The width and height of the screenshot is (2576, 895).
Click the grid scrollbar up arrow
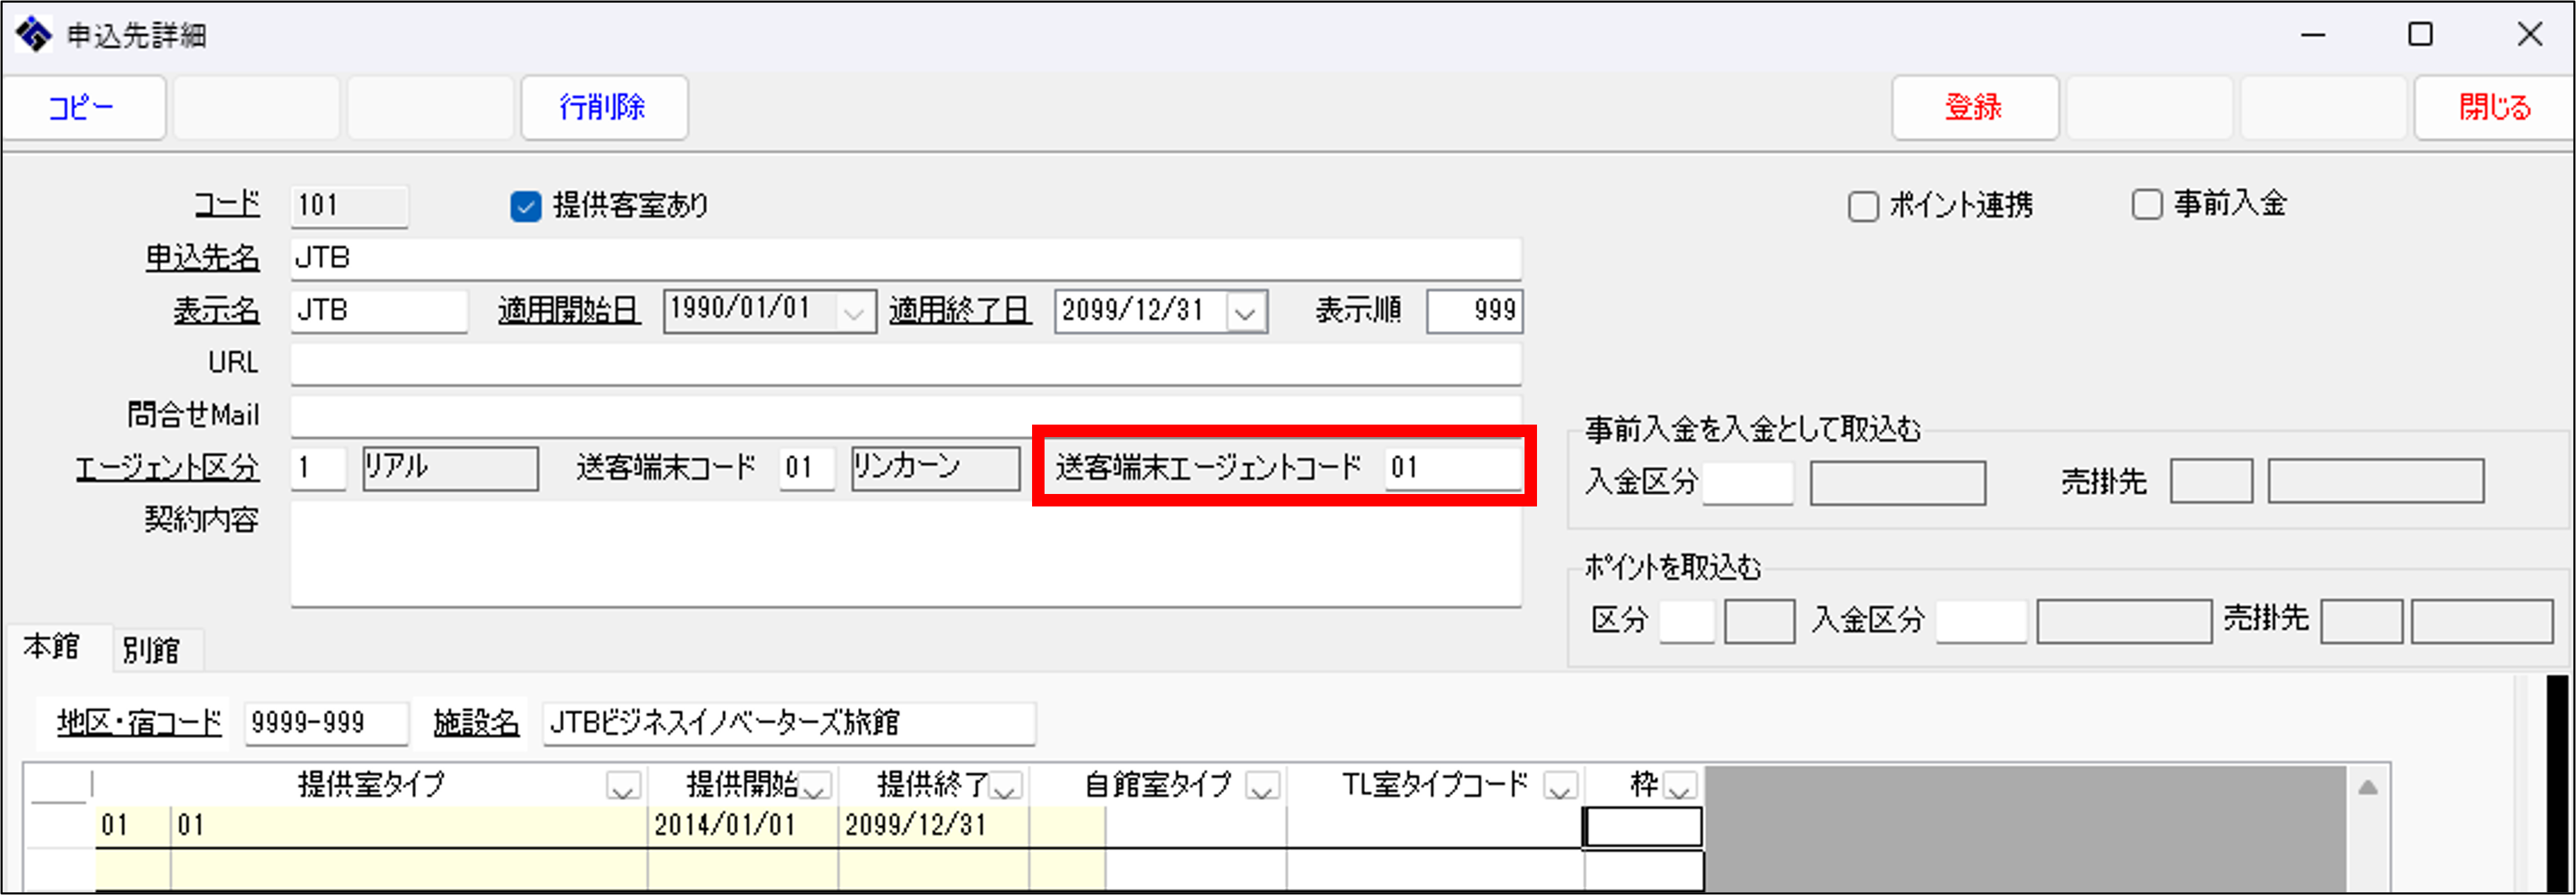click(2367, 788)
